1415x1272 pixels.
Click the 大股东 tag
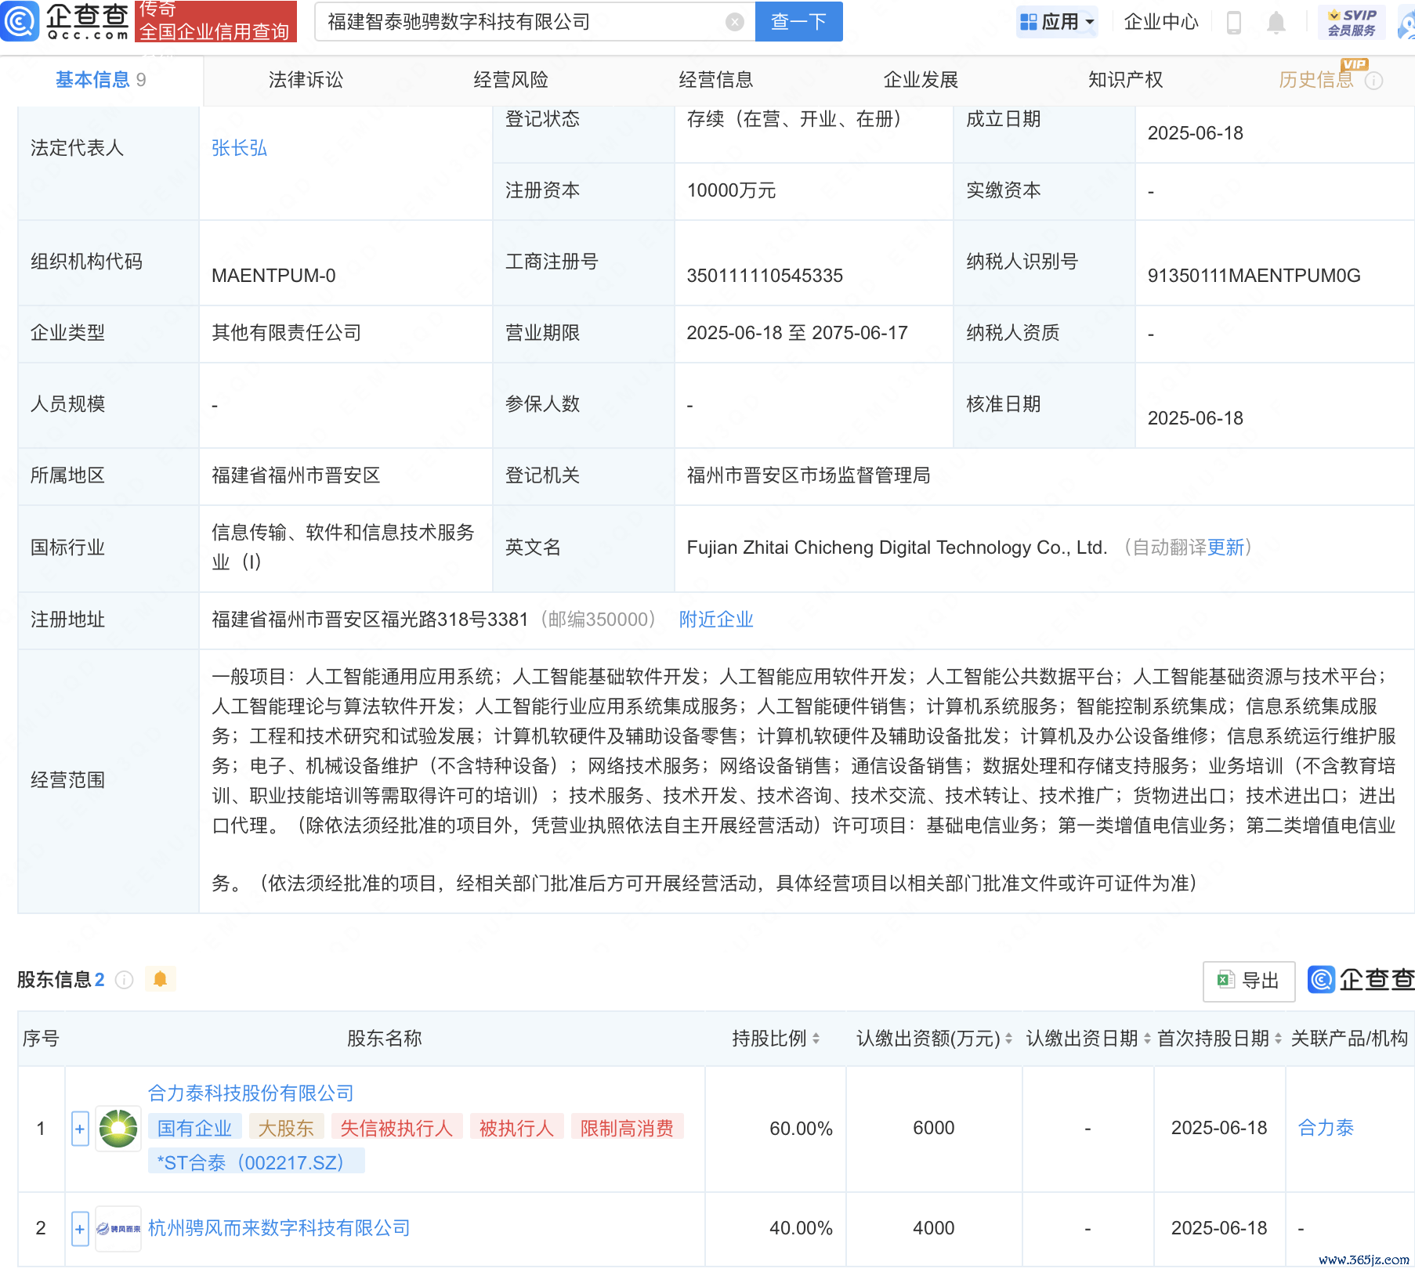click(286, 1128)
